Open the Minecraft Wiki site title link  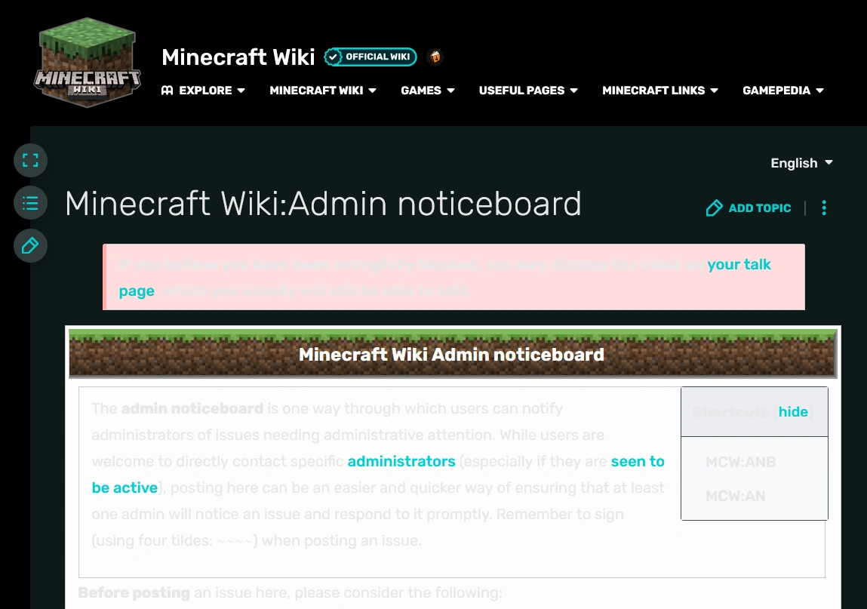tap(238, 57)
